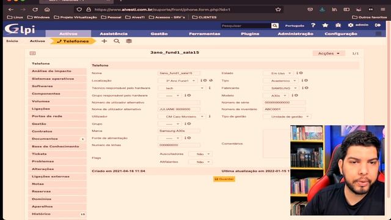Click info icon beside Técnico responsável field

point(210,88)
